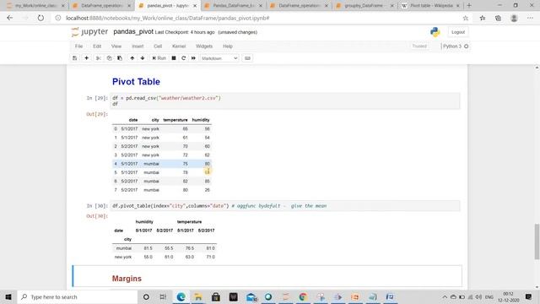Image resolution: width=540 pixels, height=304 pixels.
Task: Open a new browser tab
Action: click(469, 6)
